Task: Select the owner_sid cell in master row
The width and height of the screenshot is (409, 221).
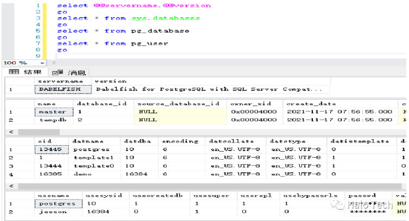Action: pyautogui.click(x=255, y=112)
